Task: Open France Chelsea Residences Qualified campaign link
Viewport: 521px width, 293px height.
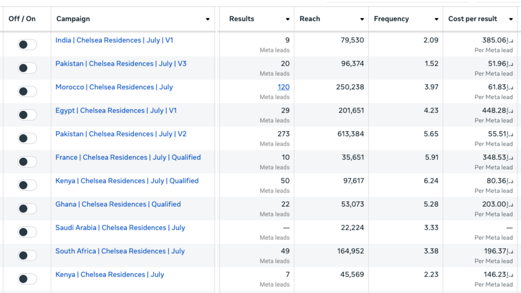Action: point(128,158)
